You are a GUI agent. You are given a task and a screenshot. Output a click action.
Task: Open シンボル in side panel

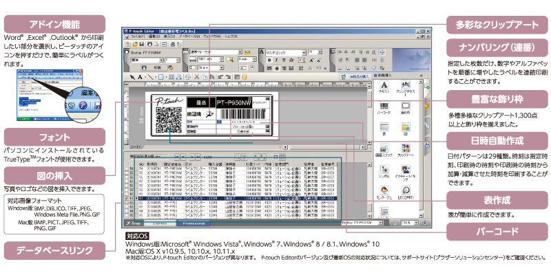pos(385,172)
